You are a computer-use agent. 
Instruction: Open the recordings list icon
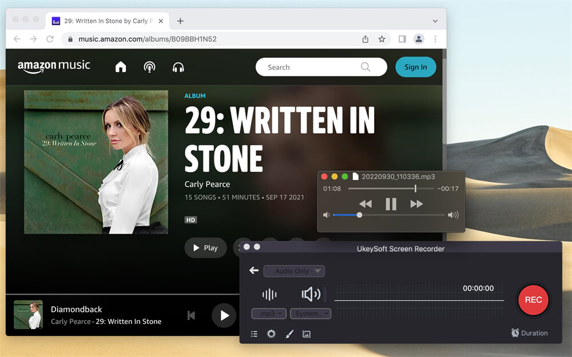(x=255, y=334)
